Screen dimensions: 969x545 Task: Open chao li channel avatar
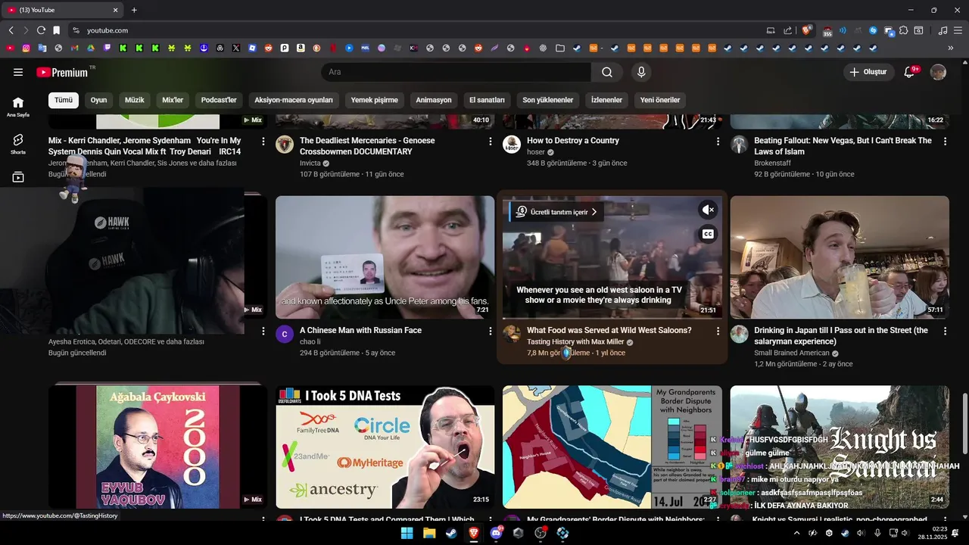click(x=285, y=335)
